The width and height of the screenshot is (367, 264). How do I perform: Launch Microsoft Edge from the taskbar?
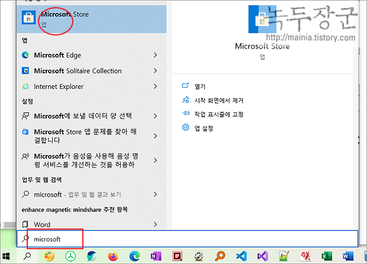pyautogui.click(x=134, y=256)
